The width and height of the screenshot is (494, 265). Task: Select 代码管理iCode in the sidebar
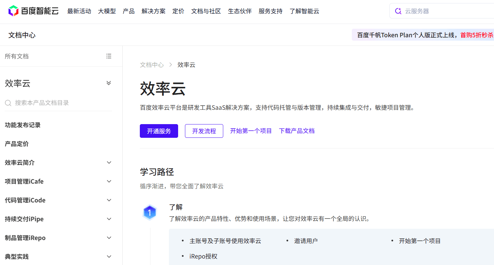(x=25, y=200)
